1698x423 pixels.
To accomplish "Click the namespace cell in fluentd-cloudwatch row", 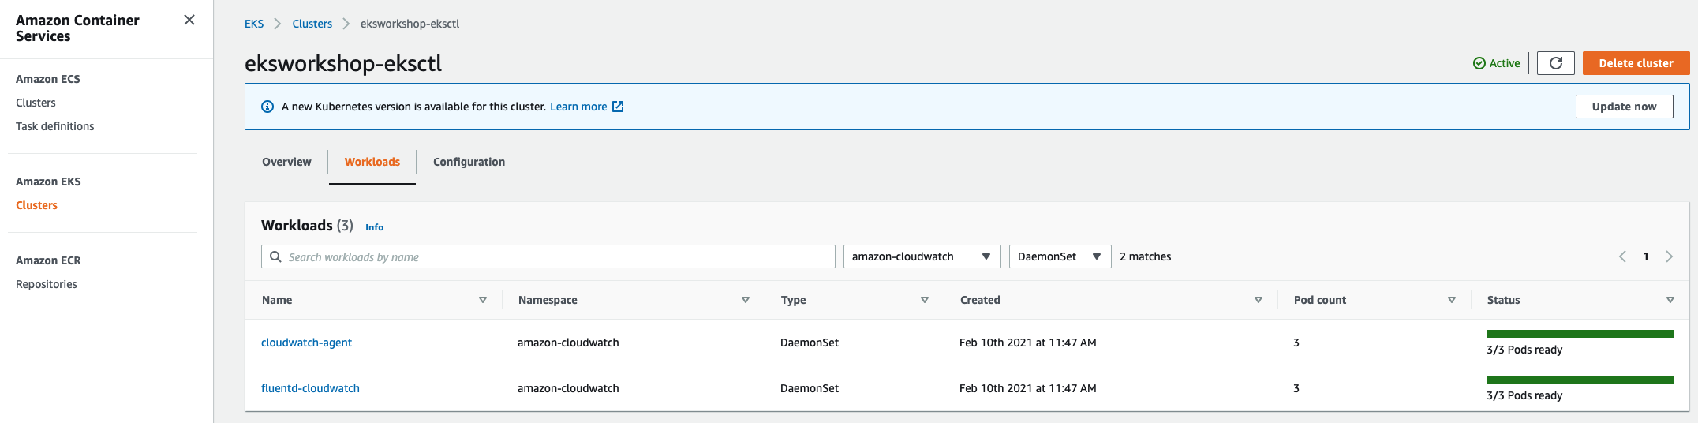I will pos(568,388).
